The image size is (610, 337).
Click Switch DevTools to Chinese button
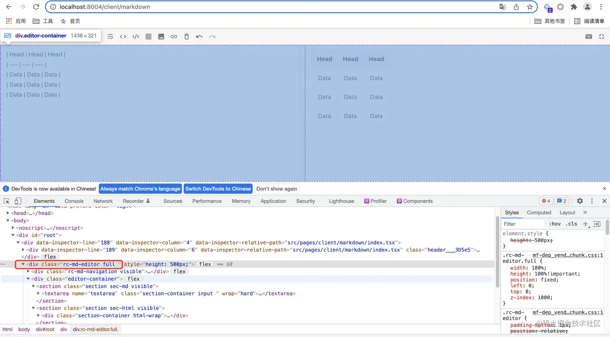[x=218, y=189]
